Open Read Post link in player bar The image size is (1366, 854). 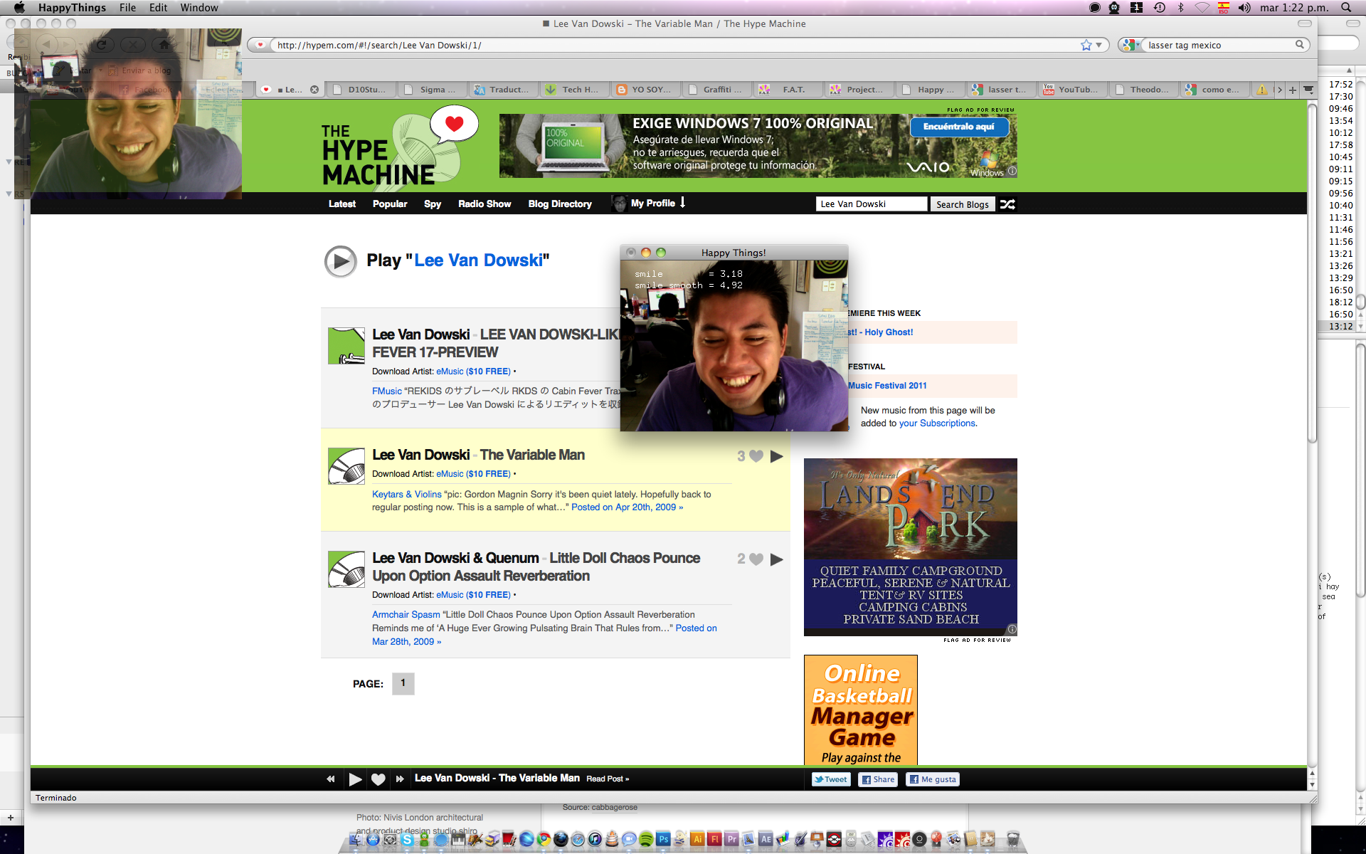pyautogui.click(x=608, y=779)
